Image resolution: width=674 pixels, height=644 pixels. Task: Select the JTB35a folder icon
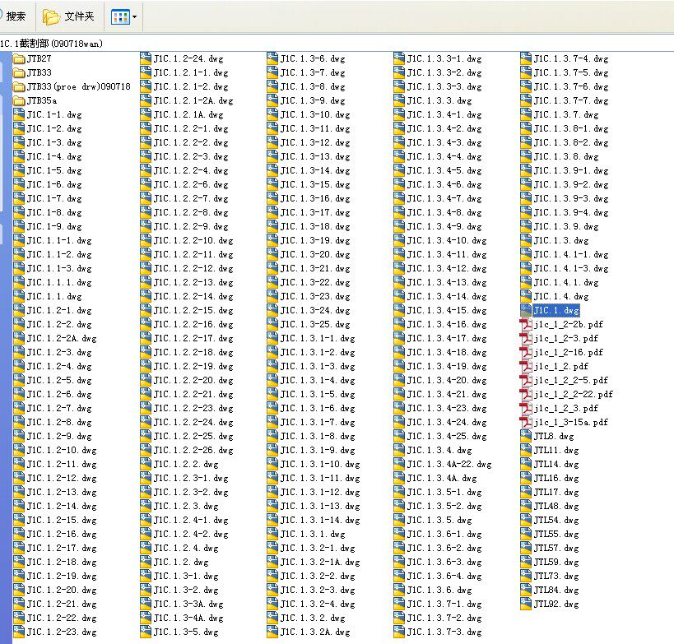[18, 100]
